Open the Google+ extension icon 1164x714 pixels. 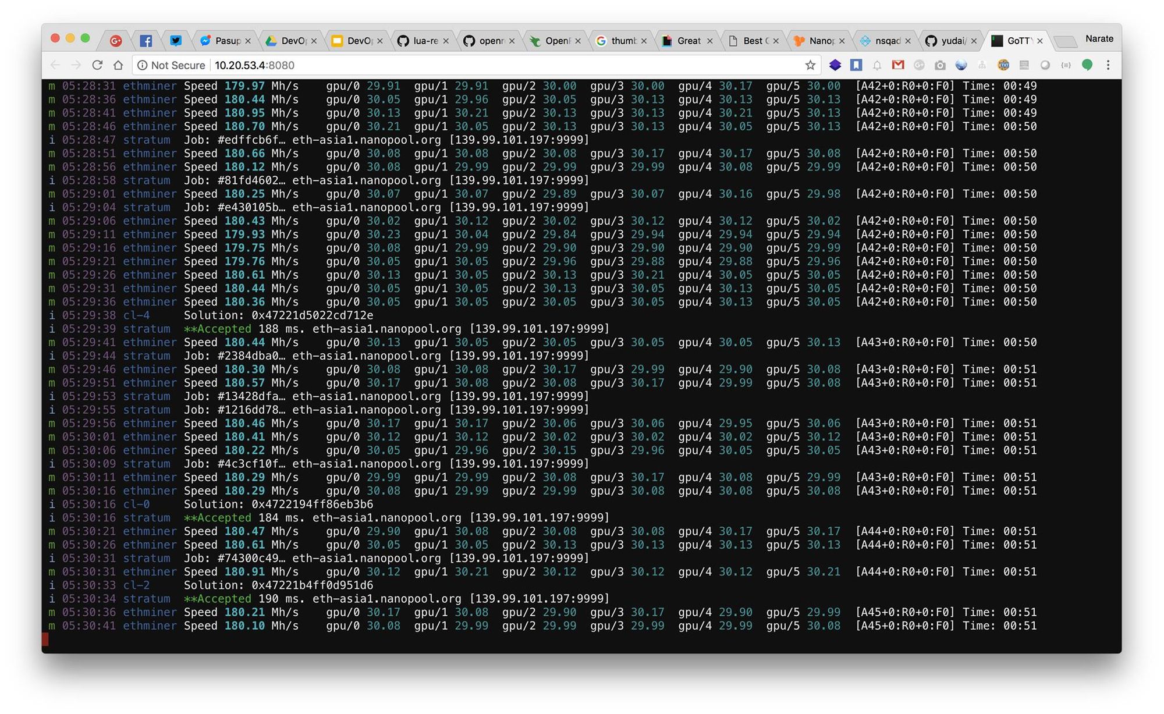pyautogui.click(x=920, y=65)
